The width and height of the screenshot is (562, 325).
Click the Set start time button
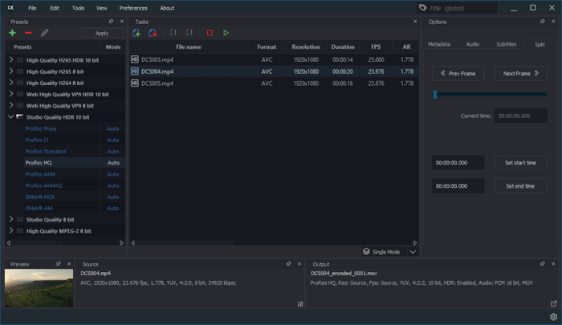(x=520, y=163)
